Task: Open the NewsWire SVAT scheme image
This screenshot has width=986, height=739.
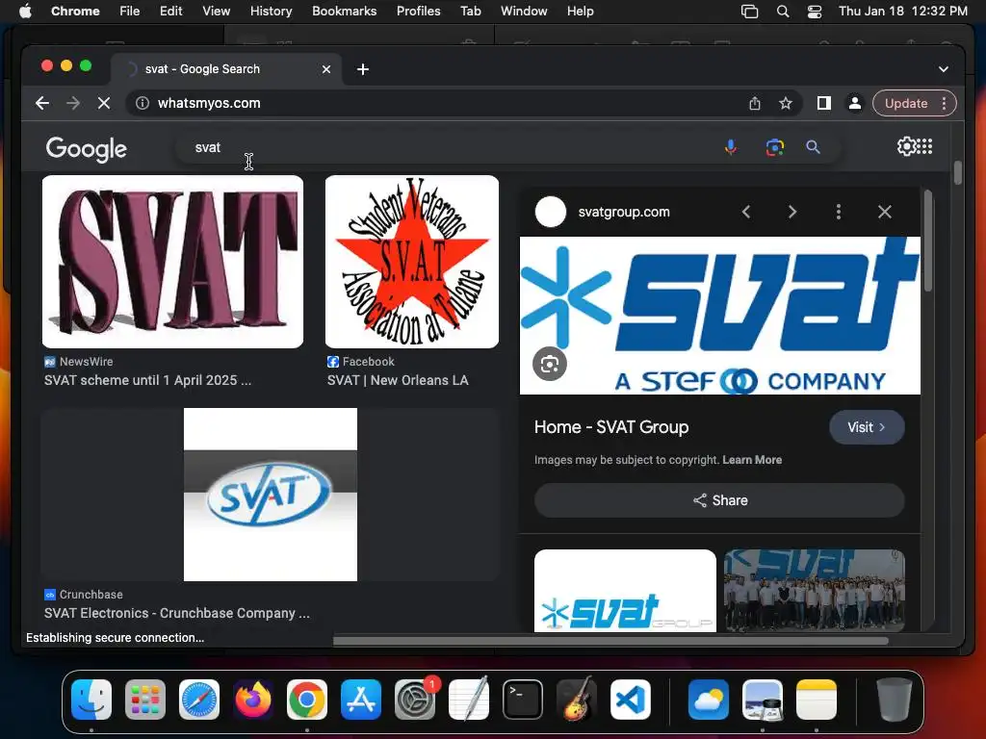Action: pyautogui.click(x=172, y=262)
